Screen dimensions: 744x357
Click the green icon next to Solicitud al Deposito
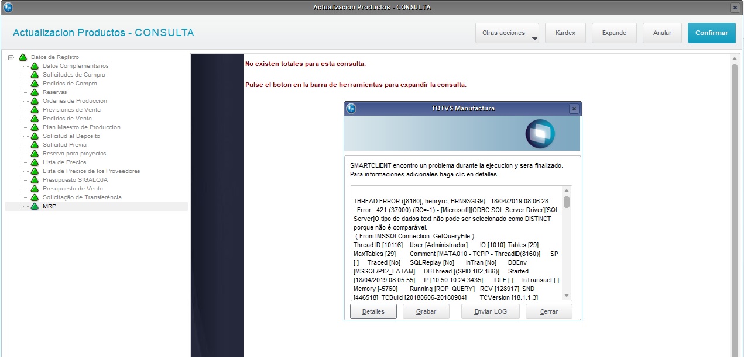[x=35, y=136]
